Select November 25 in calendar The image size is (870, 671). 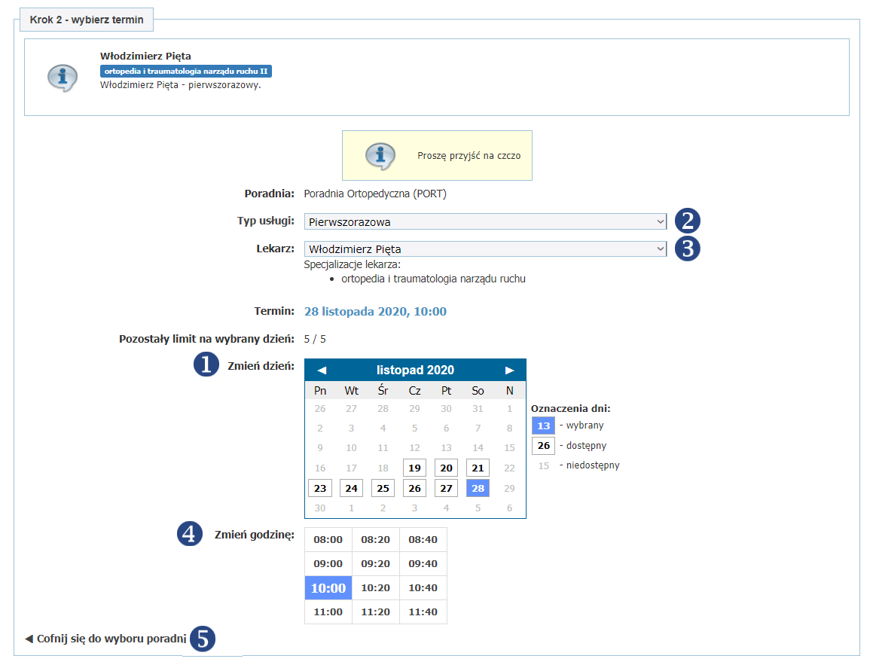(383, 489)
